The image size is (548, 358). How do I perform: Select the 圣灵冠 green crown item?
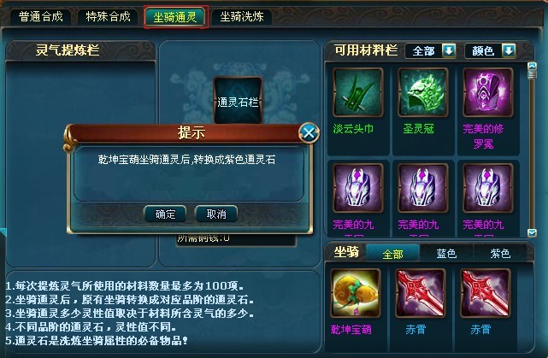(x=423, y=92)
